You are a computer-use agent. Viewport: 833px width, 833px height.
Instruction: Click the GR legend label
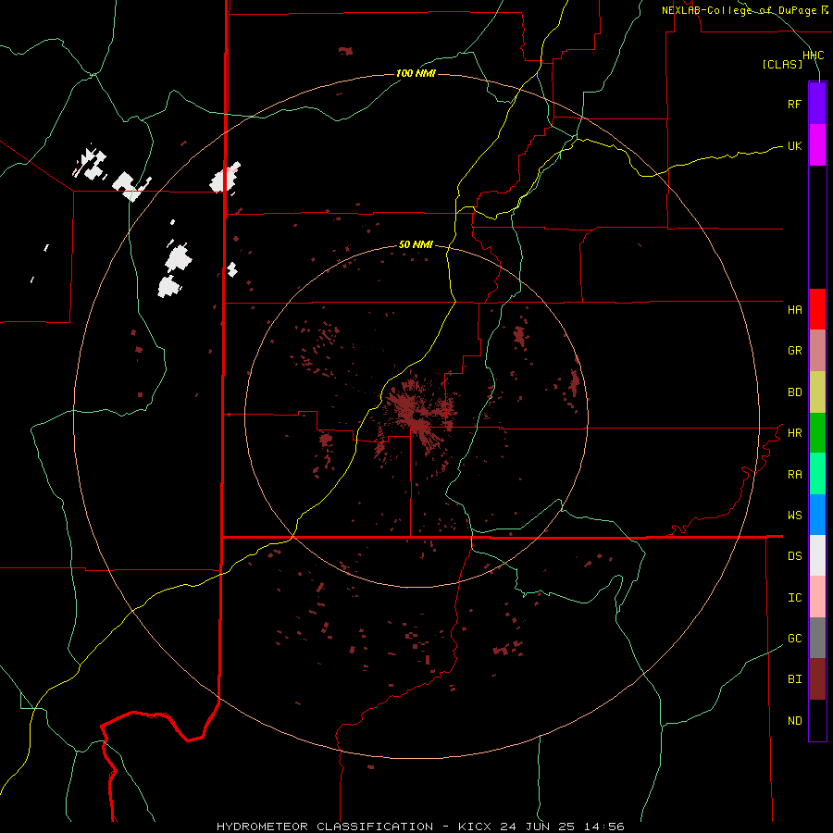pos(795,351)
